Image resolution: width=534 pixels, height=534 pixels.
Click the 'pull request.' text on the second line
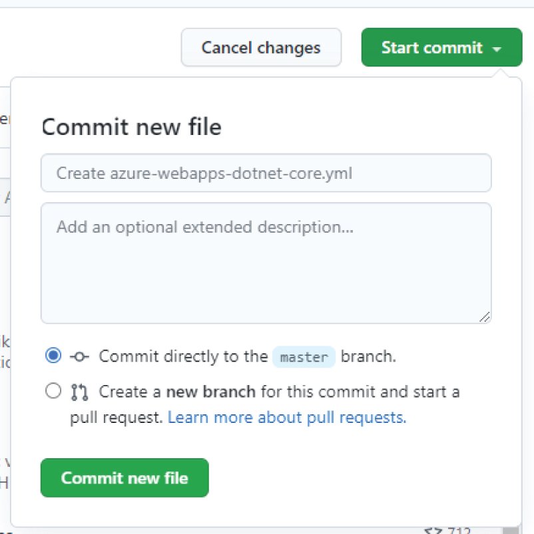pyautogui.click(x=117, y=418)
